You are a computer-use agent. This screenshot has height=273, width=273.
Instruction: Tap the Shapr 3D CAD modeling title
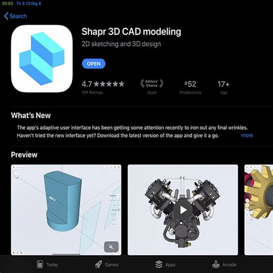click(131, 32)
